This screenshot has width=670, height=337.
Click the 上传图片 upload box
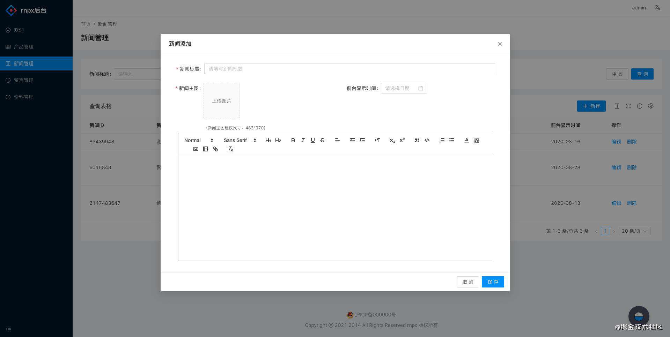[x=222, y=101]
